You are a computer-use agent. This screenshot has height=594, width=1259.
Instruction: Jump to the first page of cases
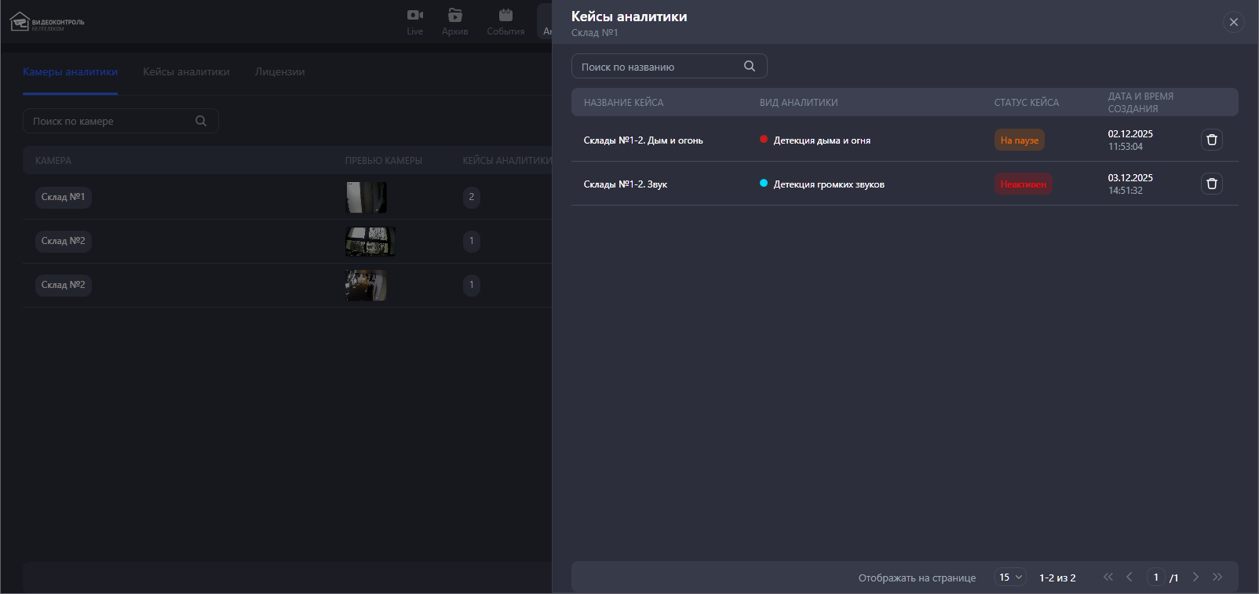[1108, 578]
